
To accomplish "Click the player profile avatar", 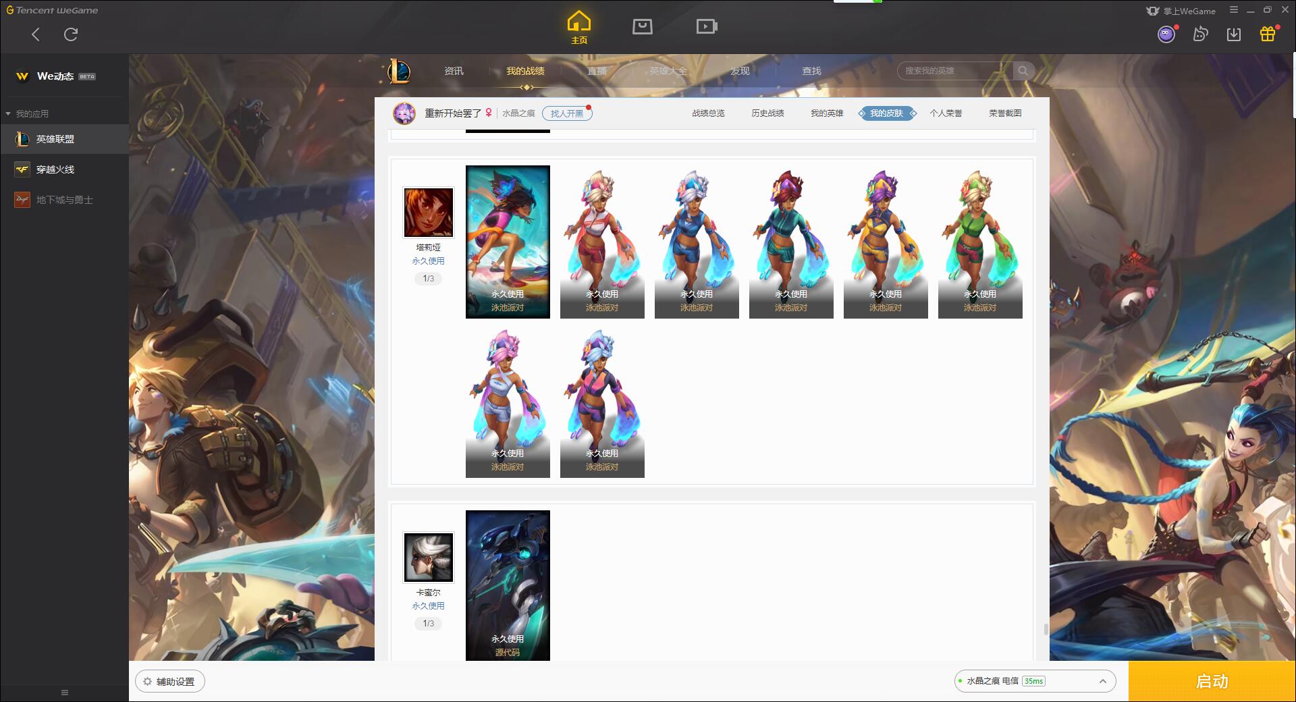I will tap(404, 113).
